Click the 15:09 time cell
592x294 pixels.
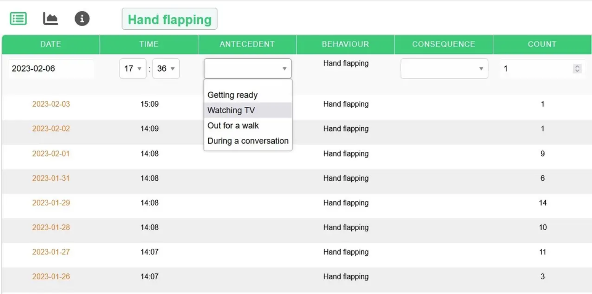tap(149, 104)
